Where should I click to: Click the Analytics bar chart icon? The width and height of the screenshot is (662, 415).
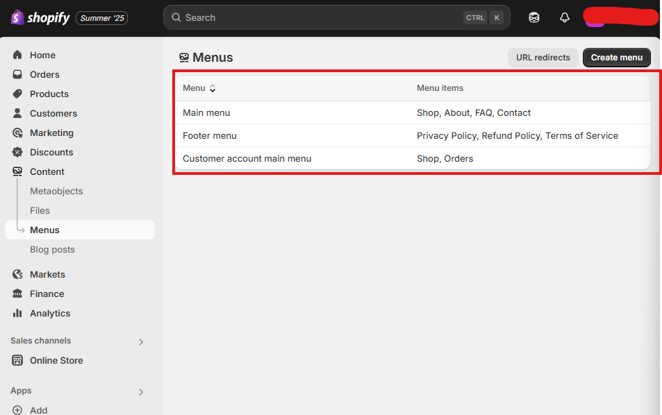coord(17,314)
